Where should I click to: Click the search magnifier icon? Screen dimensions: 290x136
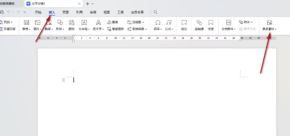(156, 12)
